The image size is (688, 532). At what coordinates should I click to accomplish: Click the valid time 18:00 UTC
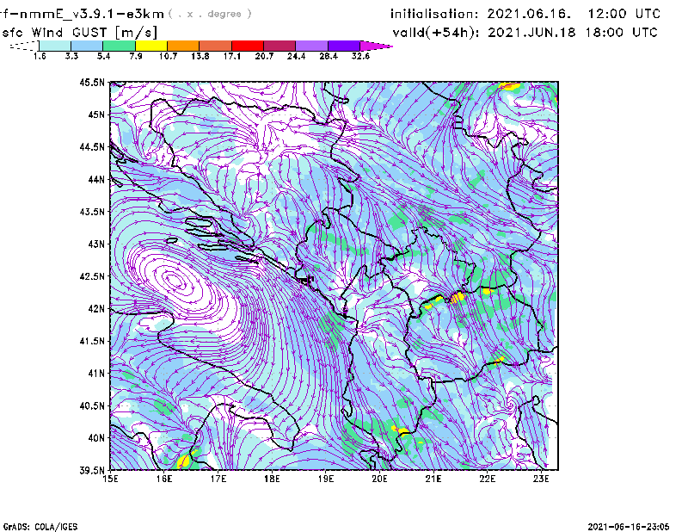622,32
